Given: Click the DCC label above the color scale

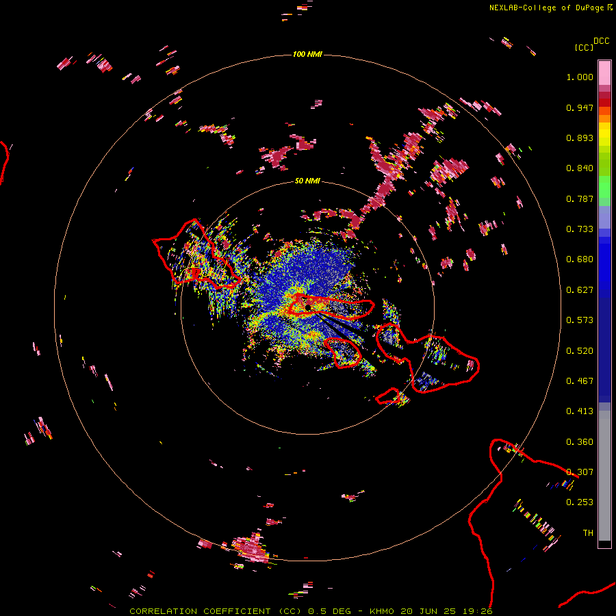Looking at the screenshot, I should click(x=601, y=41).
